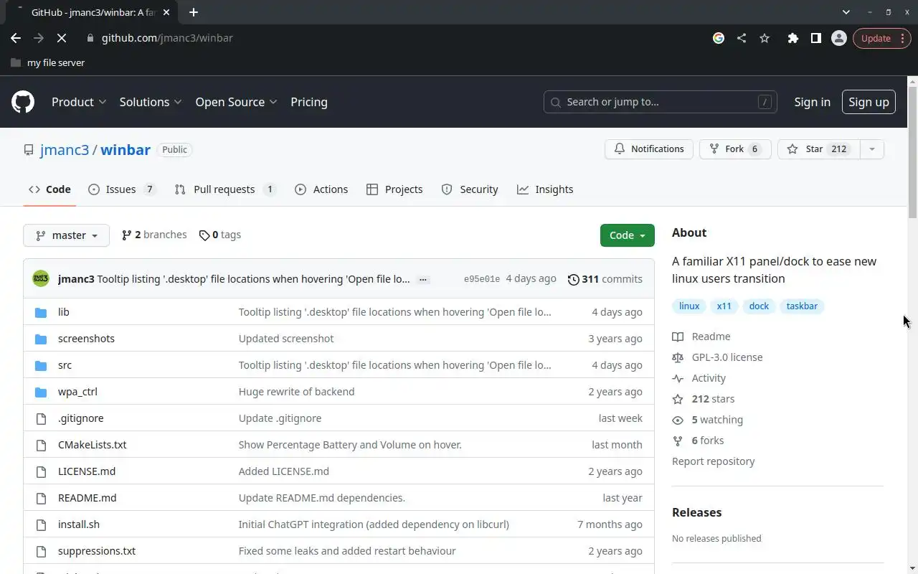Screen dimensions: 918x574
Task: Select the taskbar topic tag
Action: pyautogui.click(x=802, y=306)
